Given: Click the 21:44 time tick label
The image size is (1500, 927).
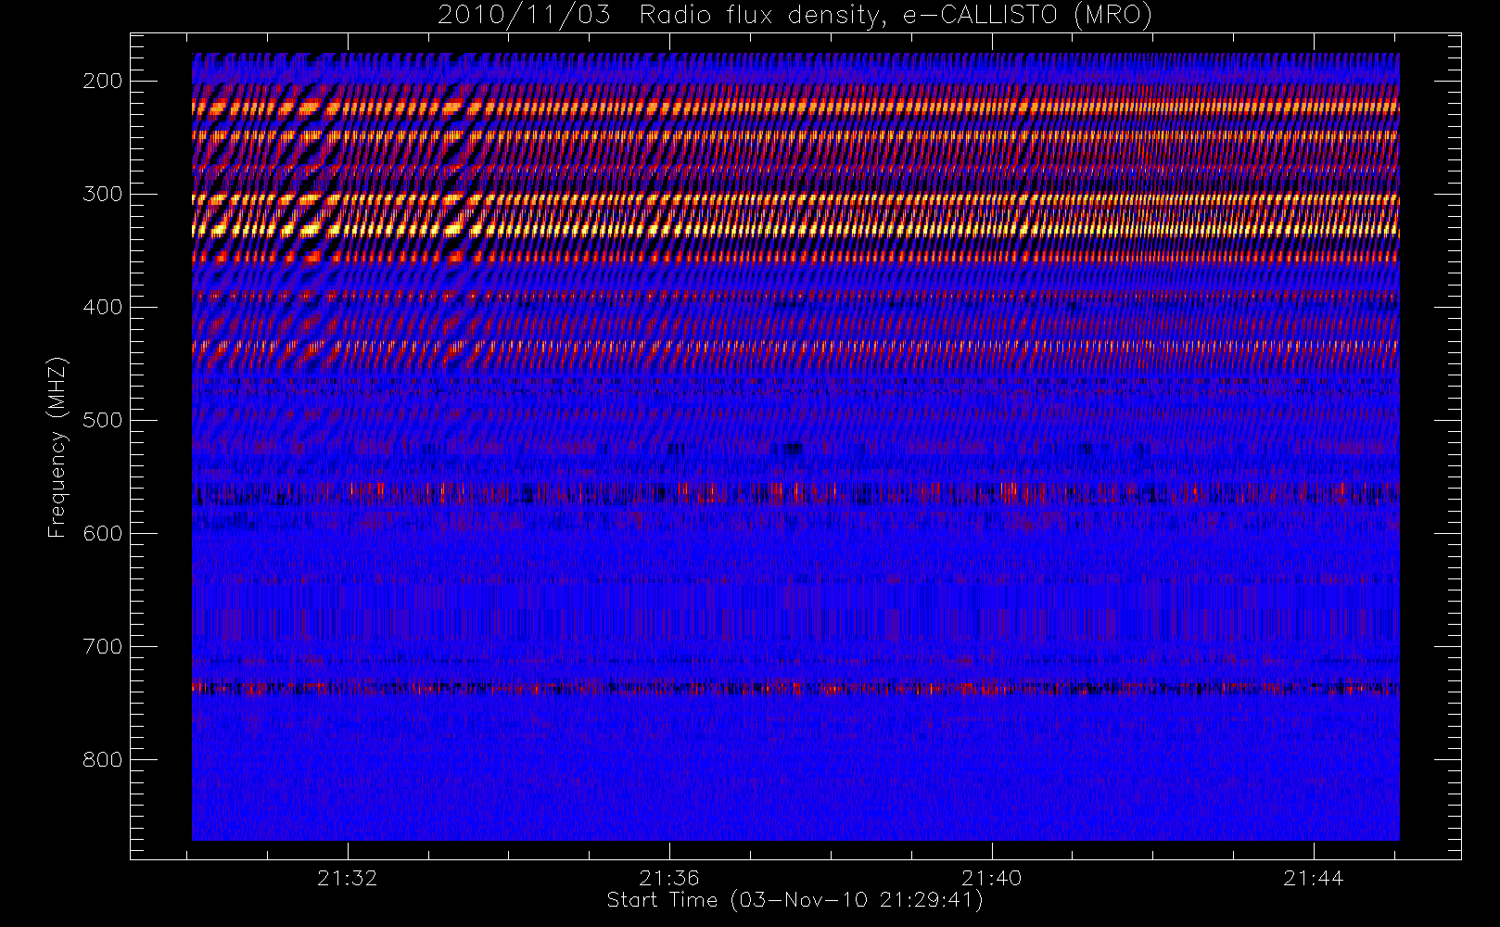Looking at the screenshot, I should click(1314, 879).
